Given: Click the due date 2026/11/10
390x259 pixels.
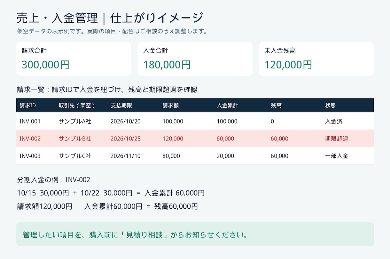Looking at the screenshot, I should [x=125, y=156].
